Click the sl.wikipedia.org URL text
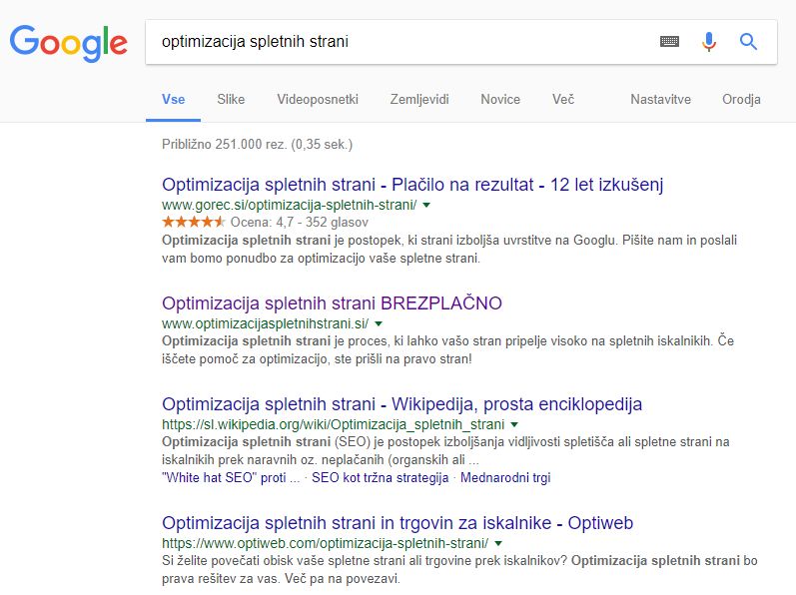Image resolution: width=796 pixels, height=595 pixels. point(334,424)
